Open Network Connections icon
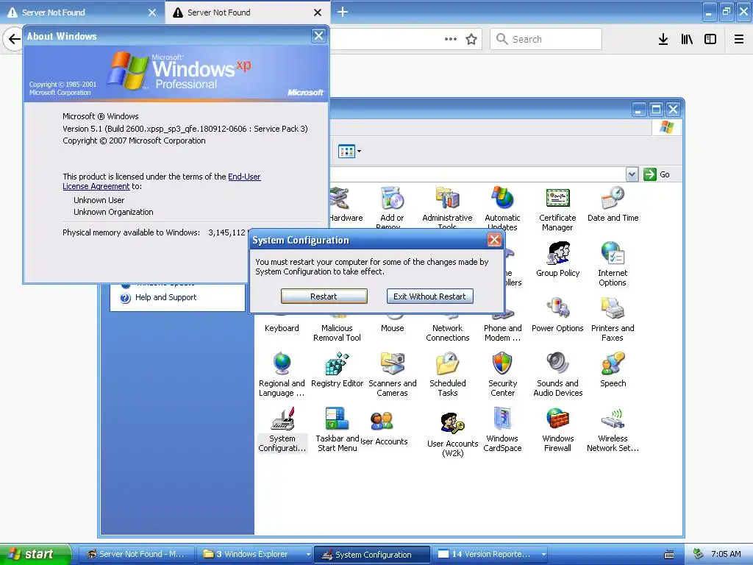This screenshot has height=565, width=753. (x=448, y=327)
